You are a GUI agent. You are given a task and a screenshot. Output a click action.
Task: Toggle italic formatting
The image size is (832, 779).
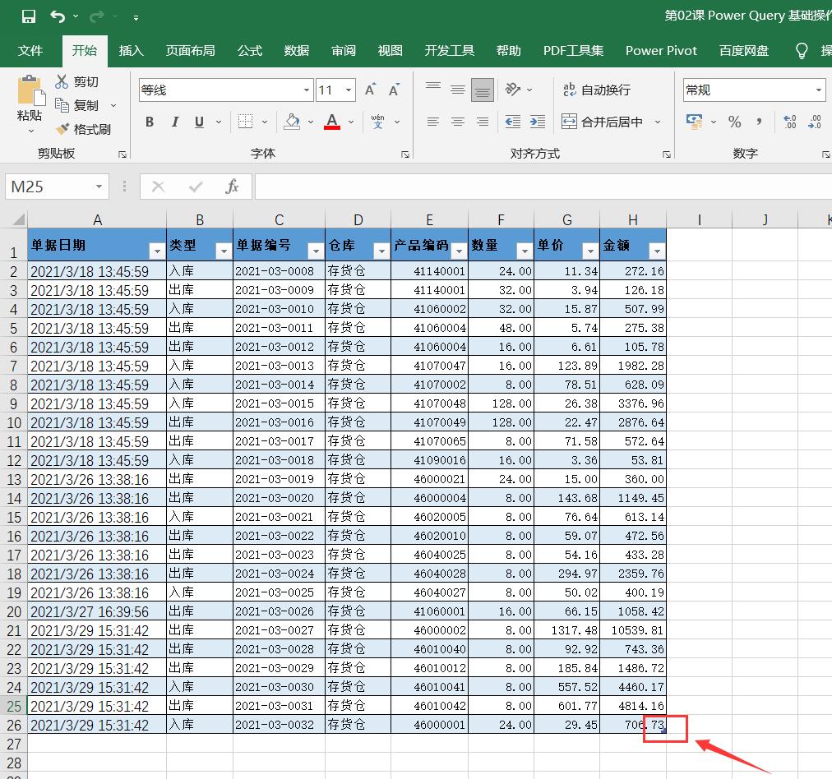(174, 122)
